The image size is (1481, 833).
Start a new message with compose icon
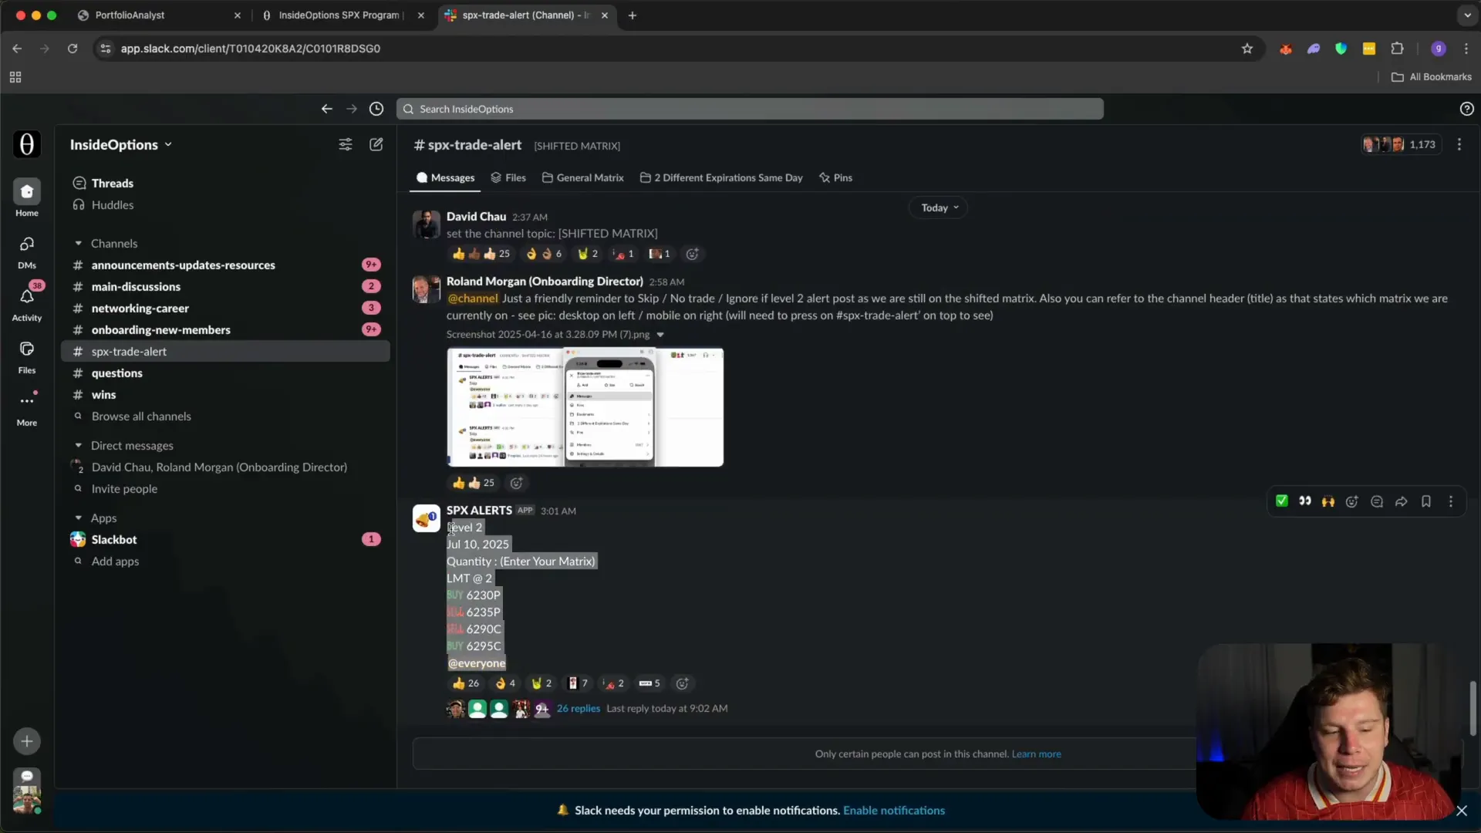pyautogui.click(x=376, y=144)
